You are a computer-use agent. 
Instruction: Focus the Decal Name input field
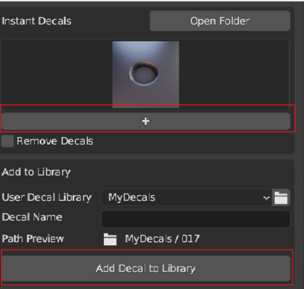196,219
